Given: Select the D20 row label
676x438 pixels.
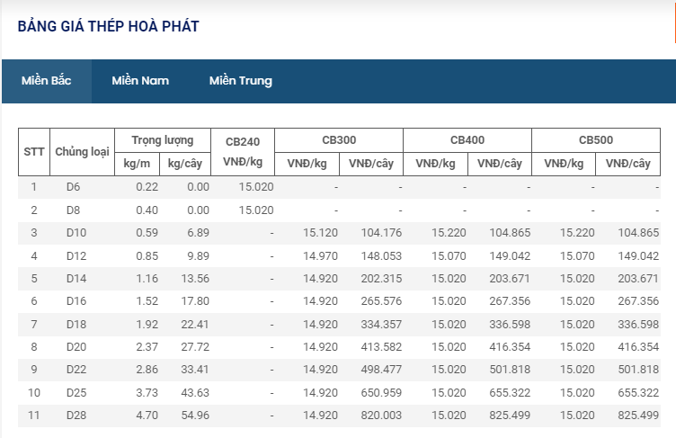Looking at the screenshot, I should (x=76, y=346).
